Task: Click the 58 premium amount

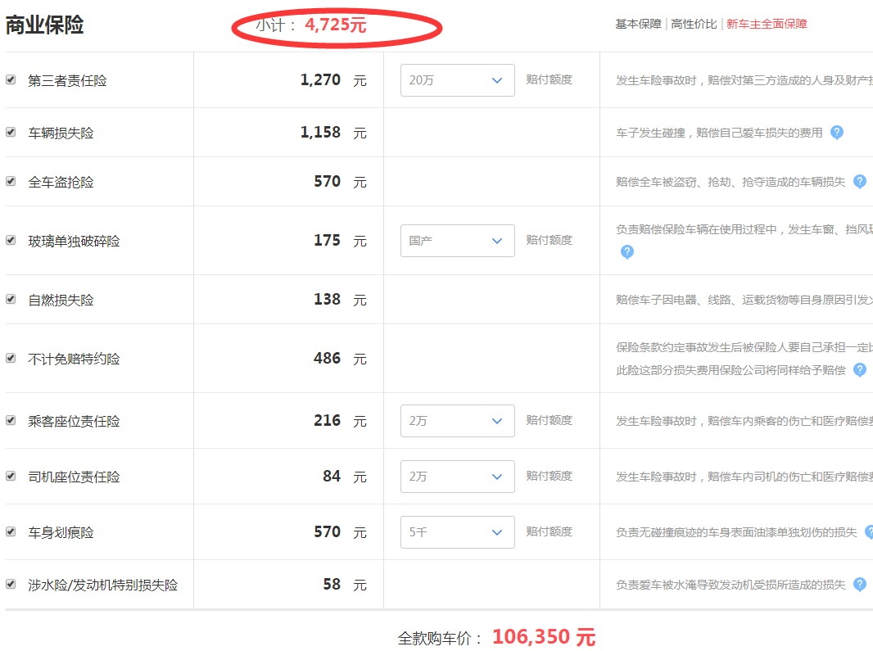Action: click(x=332, y=585)
